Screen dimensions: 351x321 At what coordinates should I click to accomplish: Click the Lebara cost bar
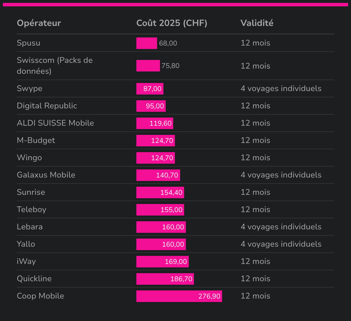pos(161,227)
